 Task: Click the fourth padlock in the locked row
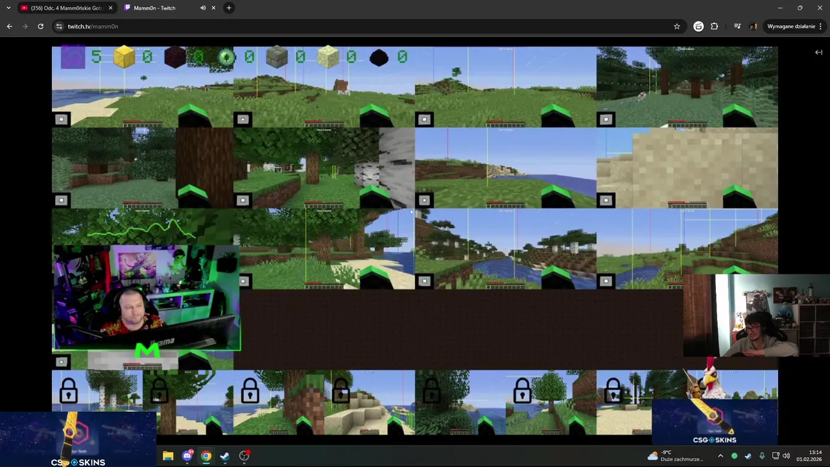pyautogui.click(x=341, y=391)
